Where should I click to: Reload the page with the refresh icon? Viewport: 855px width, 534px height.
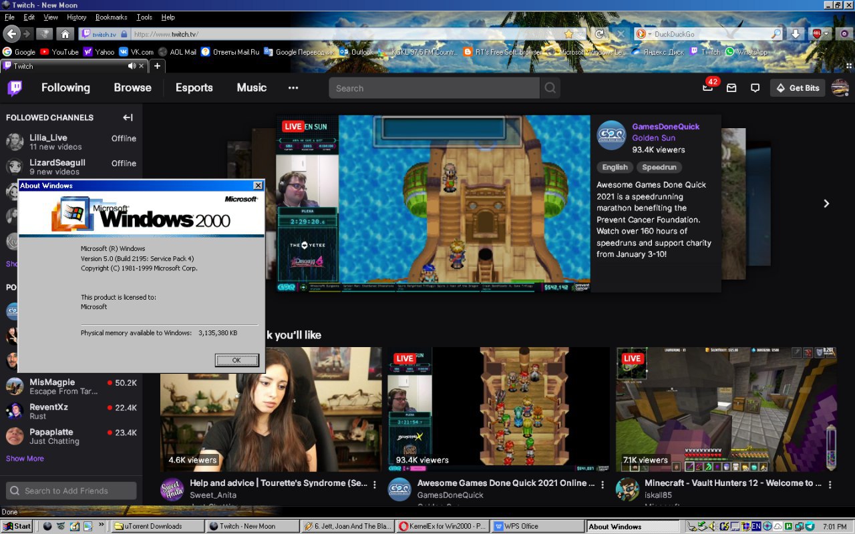click(x=600, y=34)
